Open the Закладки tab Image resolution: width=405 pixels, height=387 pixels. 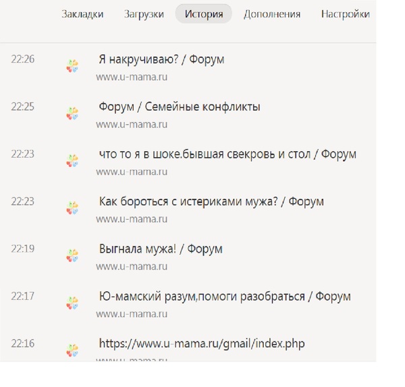(x=82, y=13)
